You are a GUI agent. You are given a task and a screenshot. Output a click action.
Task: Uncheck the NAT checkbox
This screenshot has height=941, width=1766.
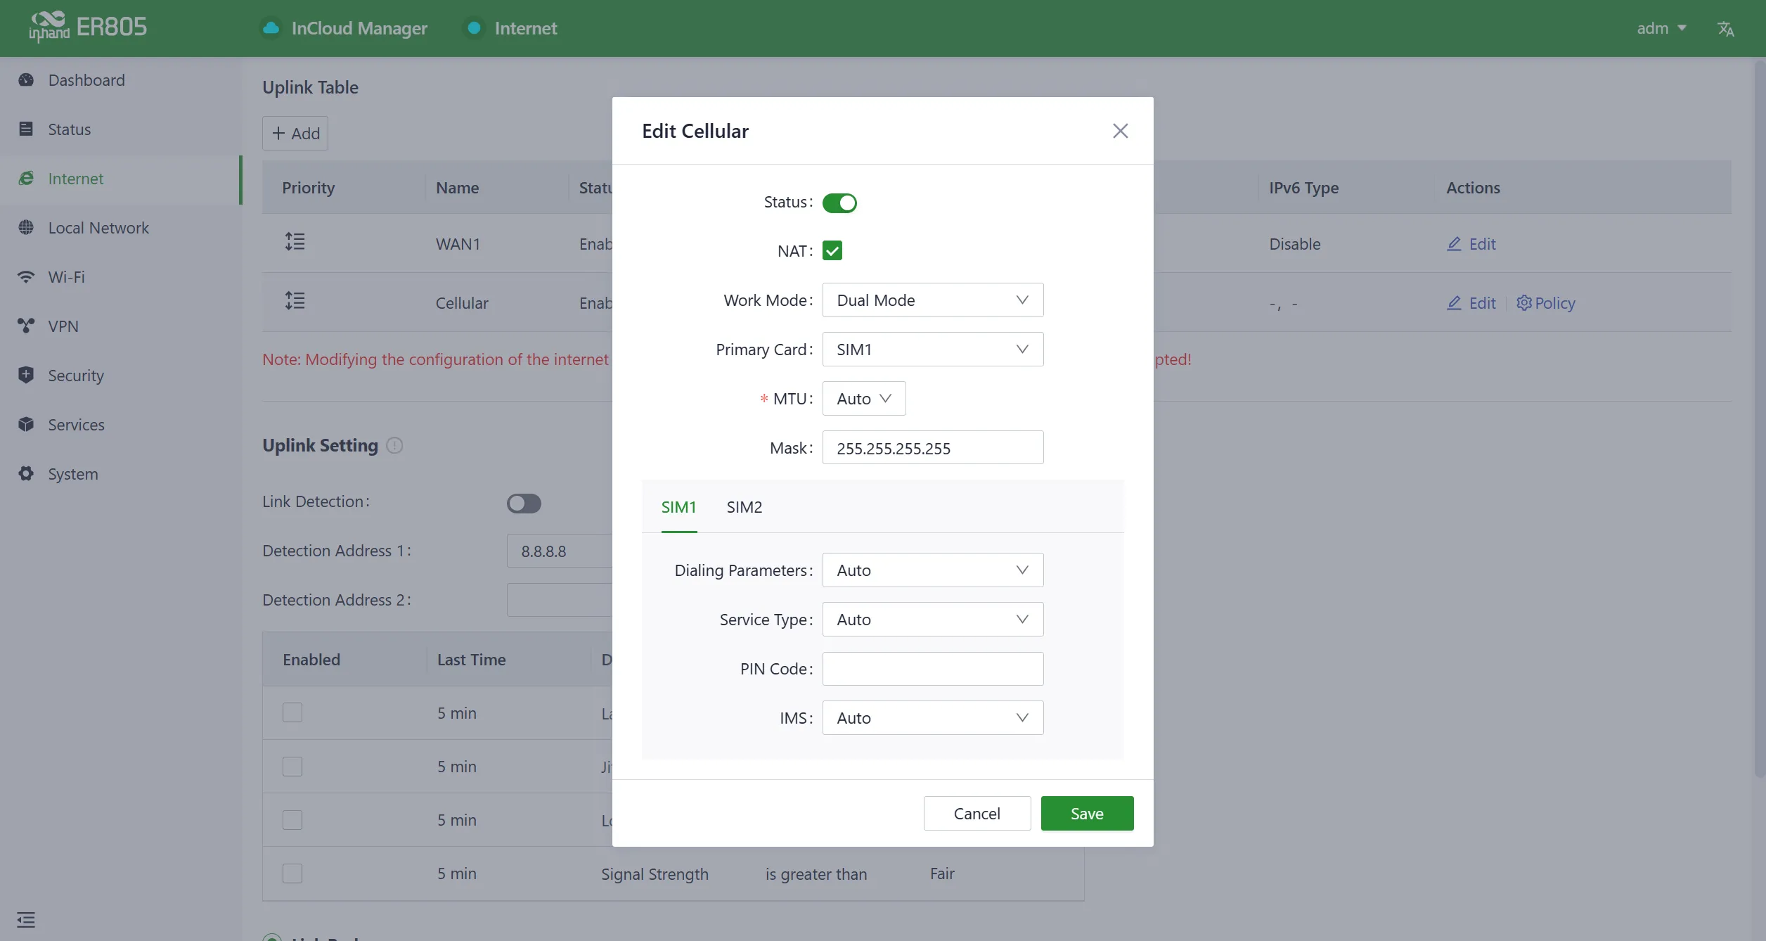click(832, 251)
